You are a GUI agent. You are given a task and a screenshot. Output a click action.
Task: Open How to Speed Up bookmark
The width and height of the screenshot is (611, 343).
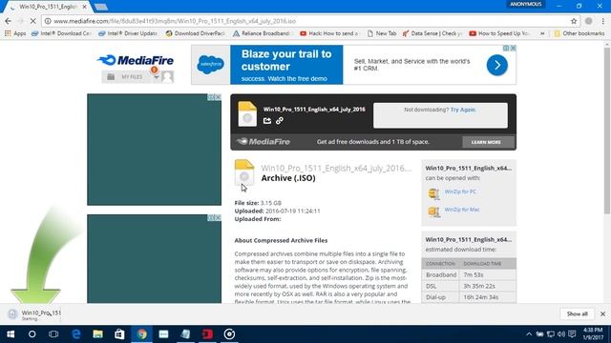(499, 33)
